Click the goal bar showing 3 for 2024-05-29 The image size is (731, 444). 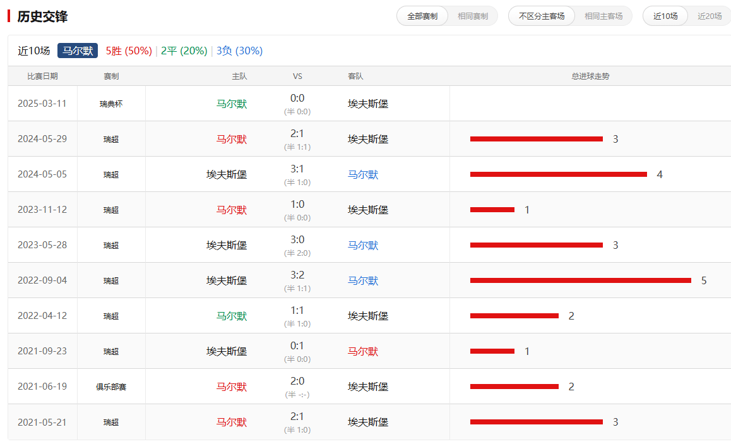536,139
